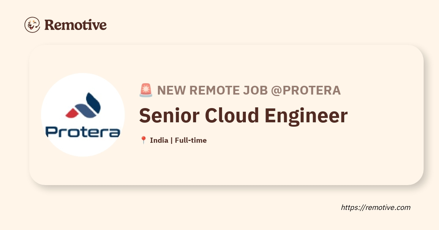Click the word Senior in the title
This screenshot has height=230, width=439.
pyautogui.click(x=169, y=115)
